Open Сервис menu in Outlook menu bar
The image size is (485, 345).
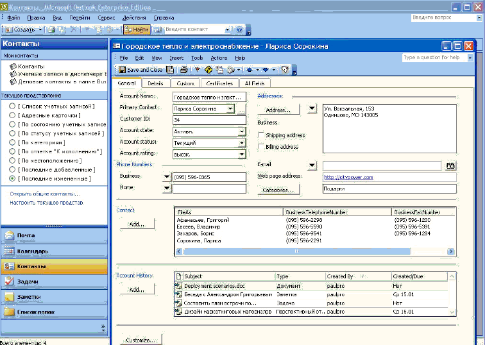point(106,18)
